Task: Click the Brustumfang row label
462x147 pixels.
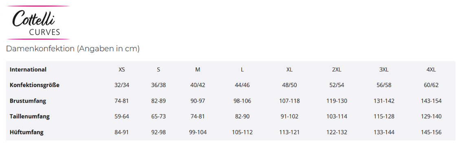Action: tap(28, 101)
